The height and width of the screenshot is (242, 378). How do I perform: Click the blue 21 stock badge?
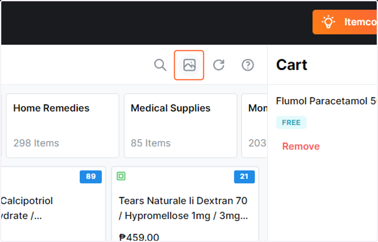244,177
